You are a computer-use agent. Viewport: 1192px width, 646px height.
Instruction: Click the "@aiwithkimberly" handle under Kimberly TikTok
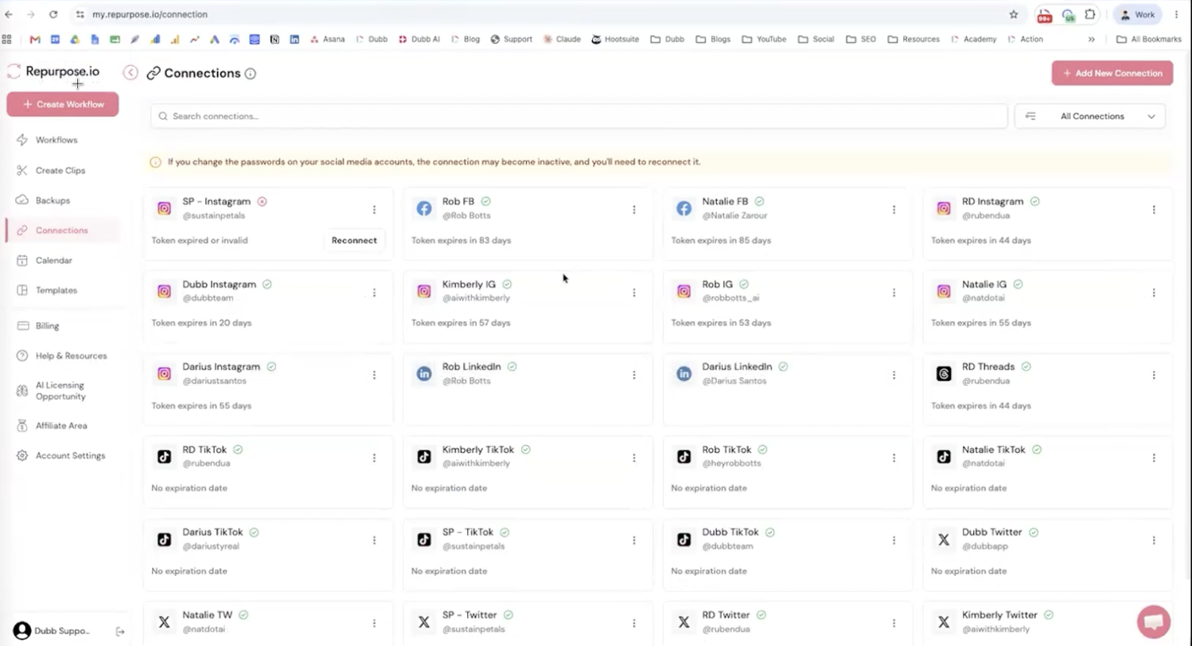476,464
